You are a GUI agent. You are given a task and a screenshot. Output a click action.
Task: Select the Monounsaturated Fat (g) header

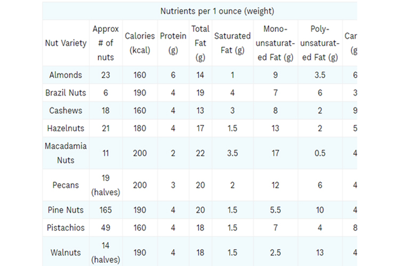click(276, 43)
